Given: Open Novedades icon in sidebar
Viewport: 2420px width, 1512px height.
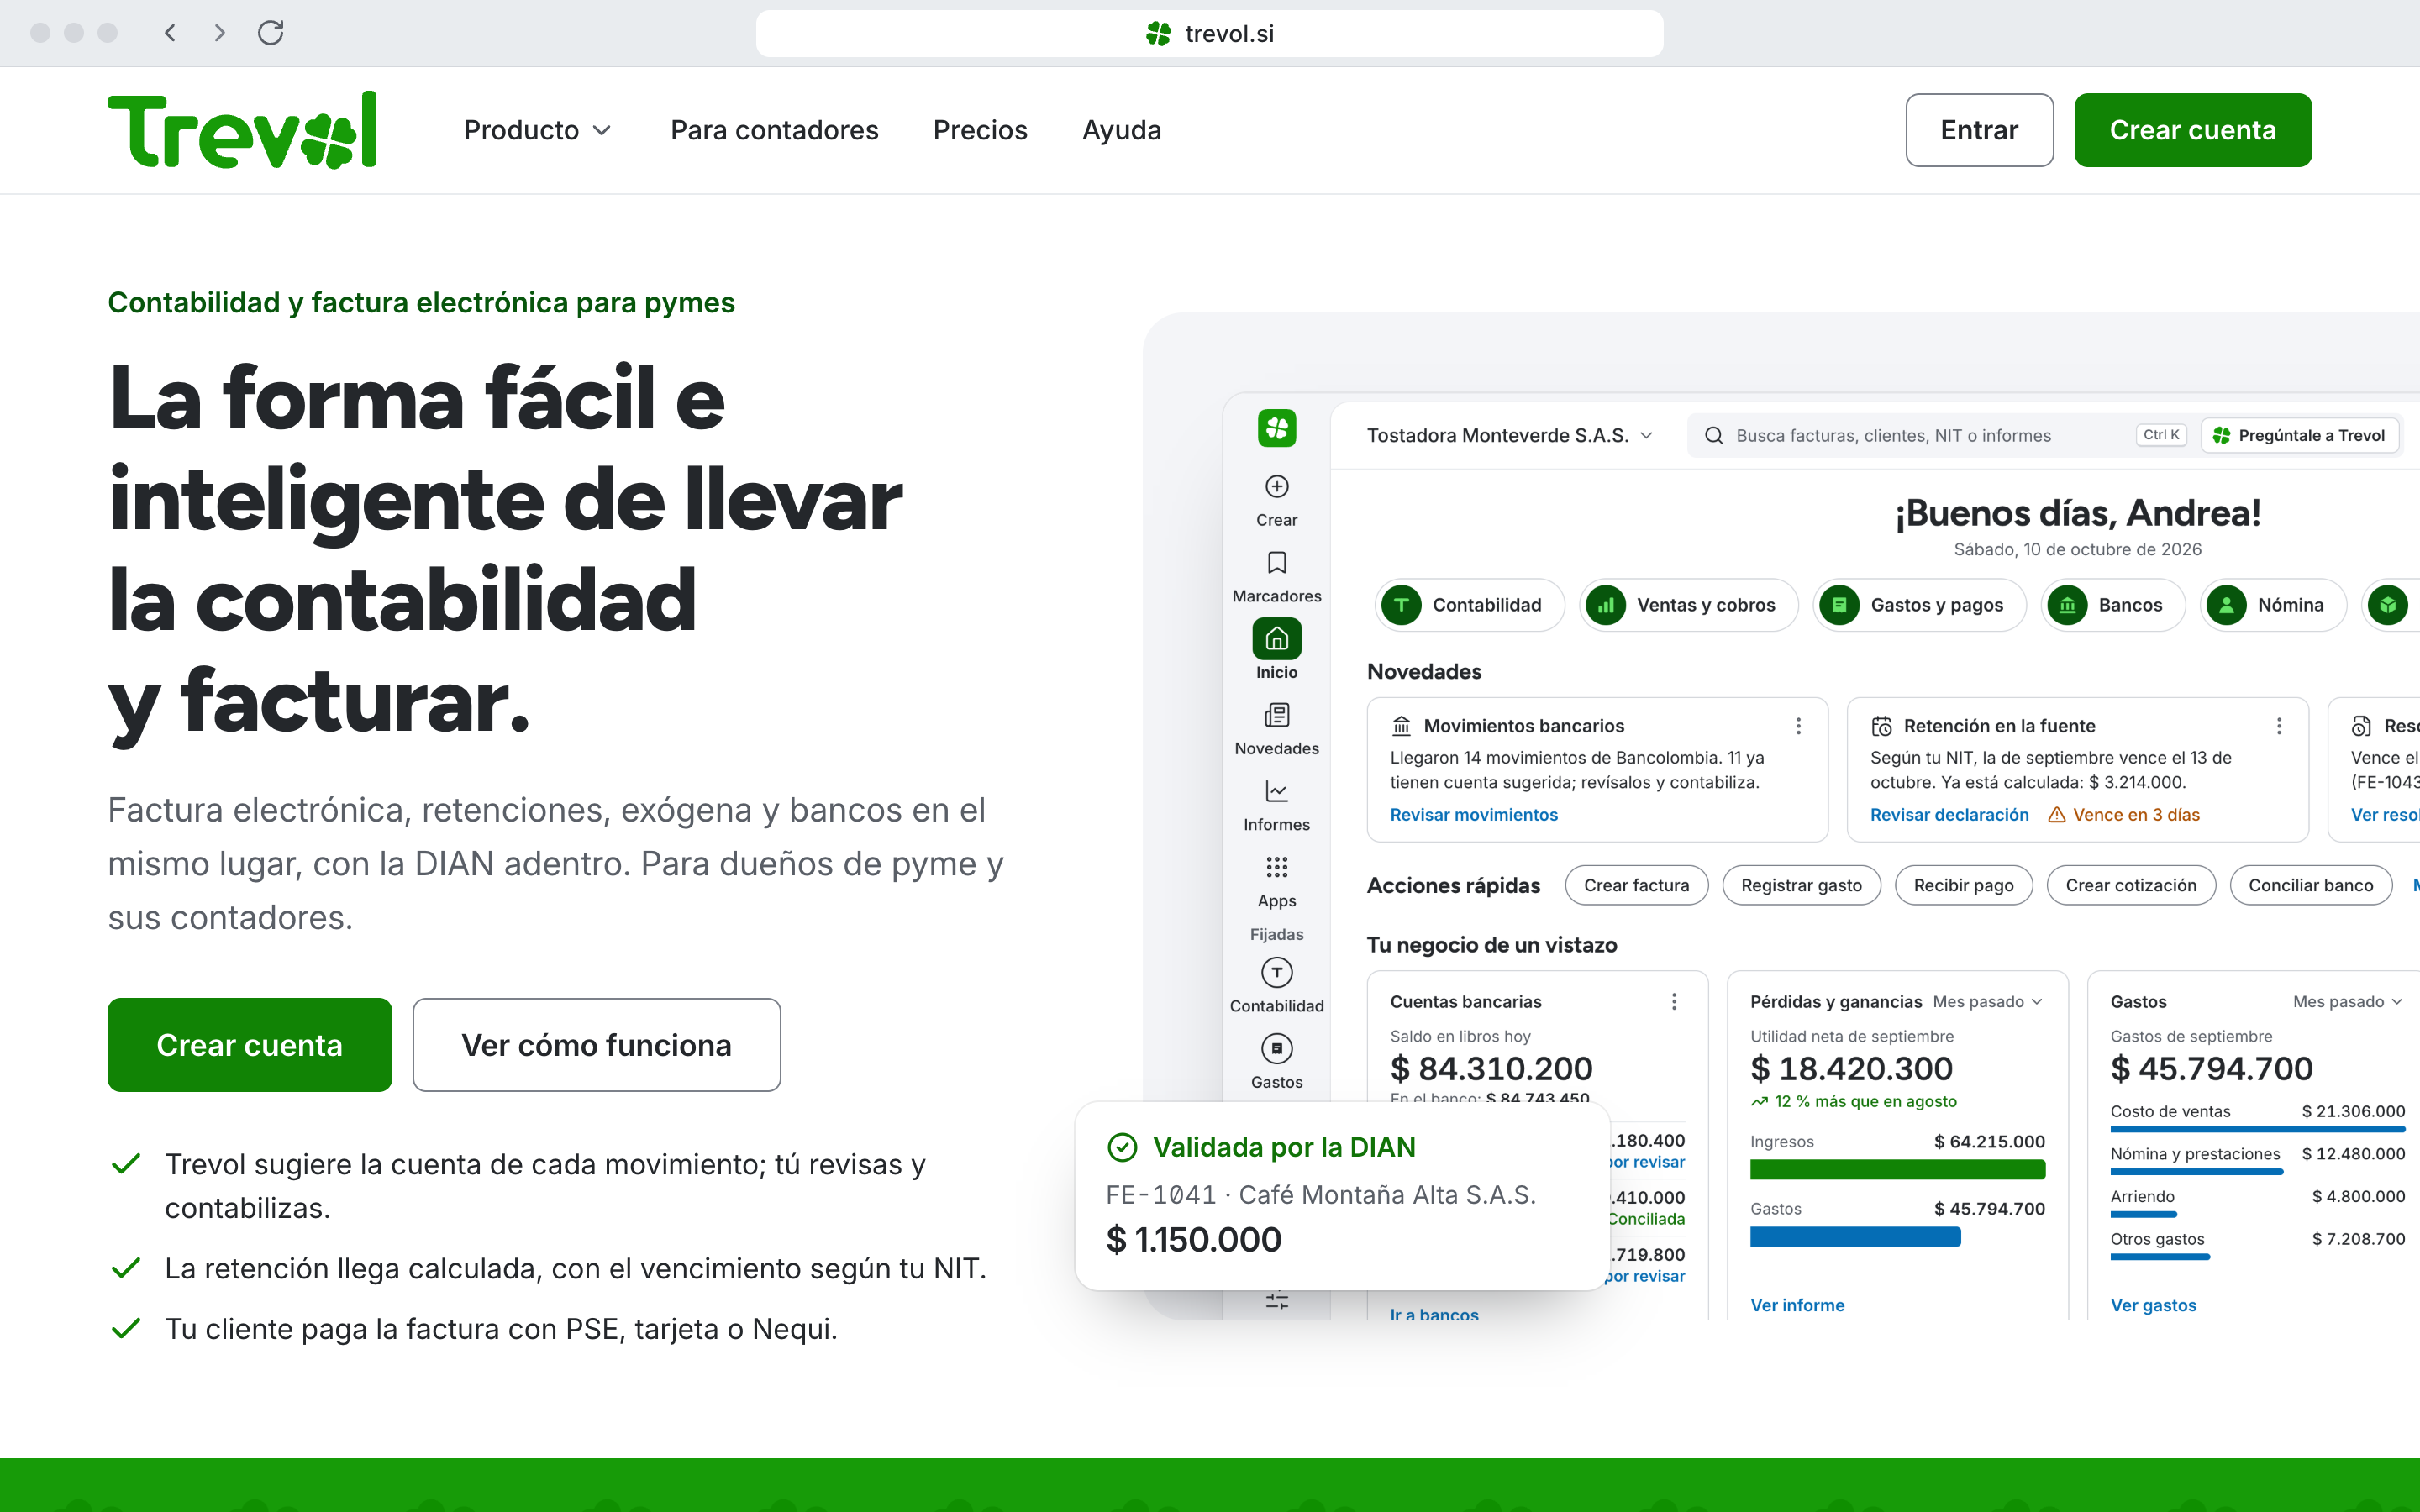Looking at the screenshot, I should pos(1276,715).
